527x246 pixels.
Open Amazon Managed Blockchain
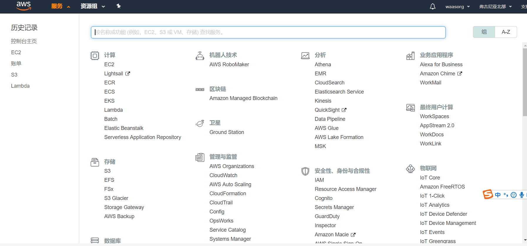pos(243,98)
